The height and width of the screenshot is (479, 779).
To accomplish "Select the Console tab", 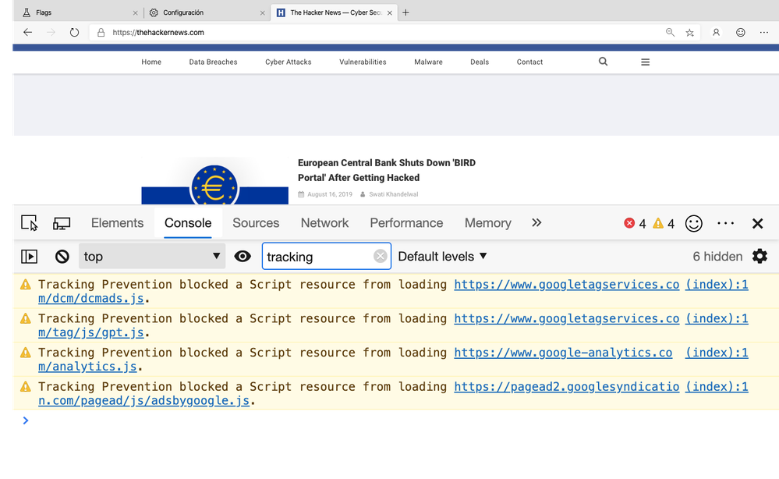I will click(188, 223).
